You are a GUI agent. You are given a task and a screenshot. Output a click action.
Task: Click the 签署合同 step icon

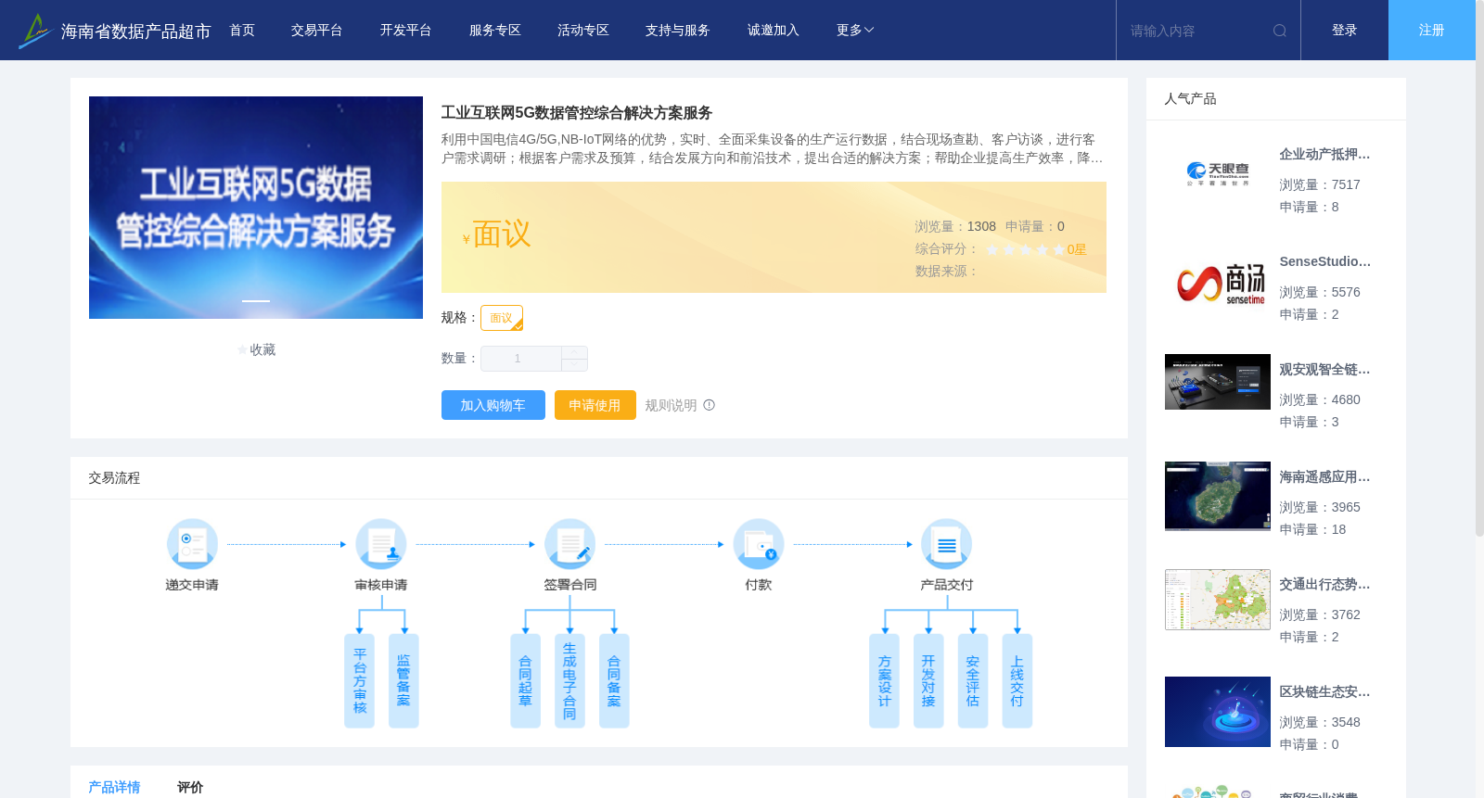click(569, 544)
